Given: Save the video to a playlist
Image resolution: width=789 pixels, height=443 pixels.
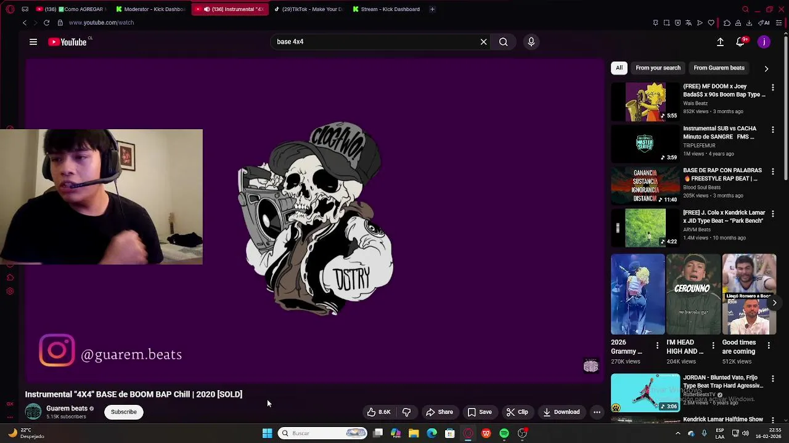Looking at the screenshot, I should point(480,412).
